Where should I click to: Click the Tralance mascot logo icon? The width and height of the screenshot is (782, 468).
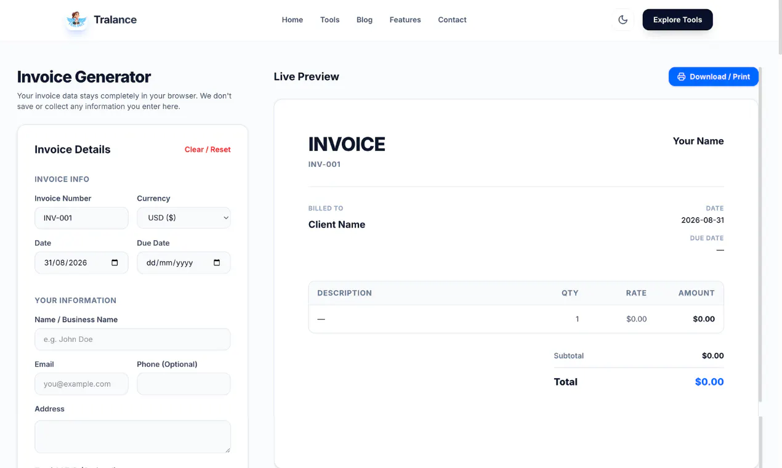(76, 20)
